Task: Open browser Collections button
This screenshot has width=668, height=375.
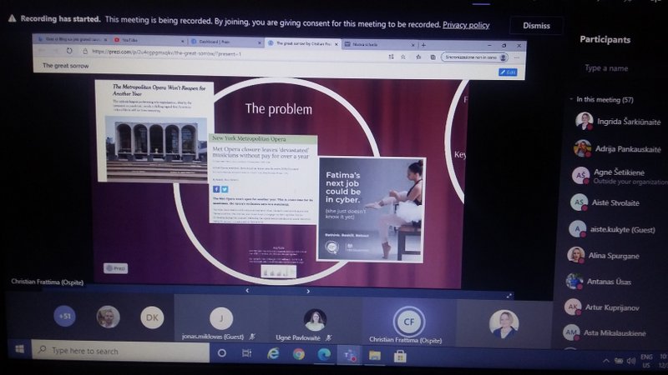Action: coord(433,57)
